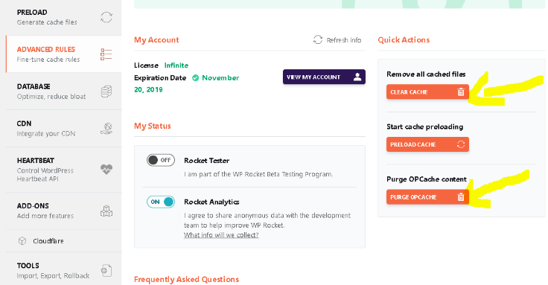Click the Tools file-settings icon
This screenshot has width=548, height=285.
(x=106, y=270)
